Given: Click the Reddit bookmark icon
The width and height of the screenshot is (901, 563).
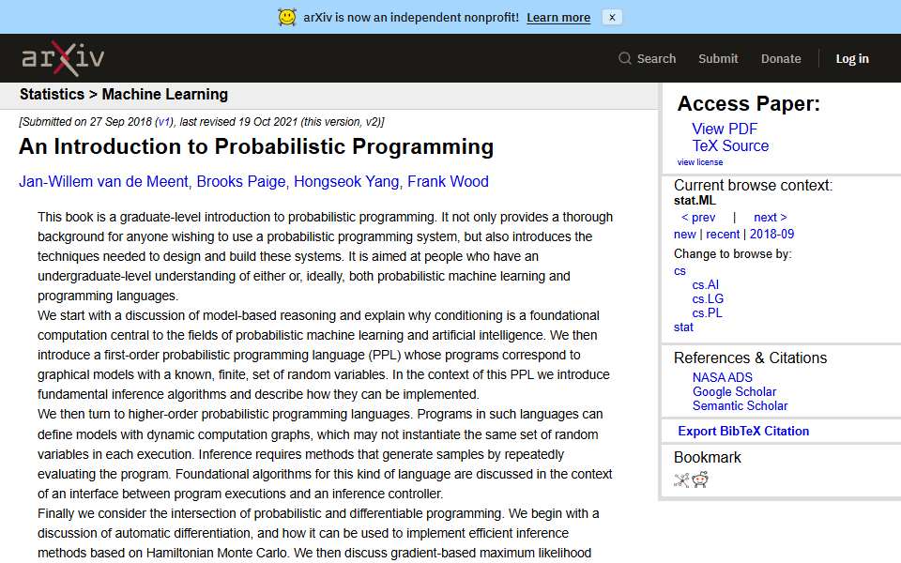Looking at the screenshot, I should pos(700,479).
